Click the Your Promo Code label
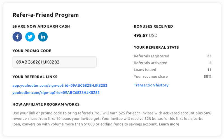The width and height of the screenshot is (224, 139). [32, 51]
